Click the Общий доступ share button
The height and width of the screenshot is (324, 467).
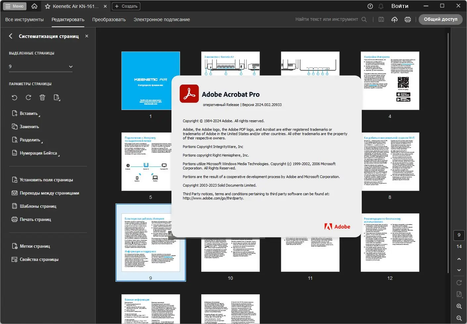(441, 19)
